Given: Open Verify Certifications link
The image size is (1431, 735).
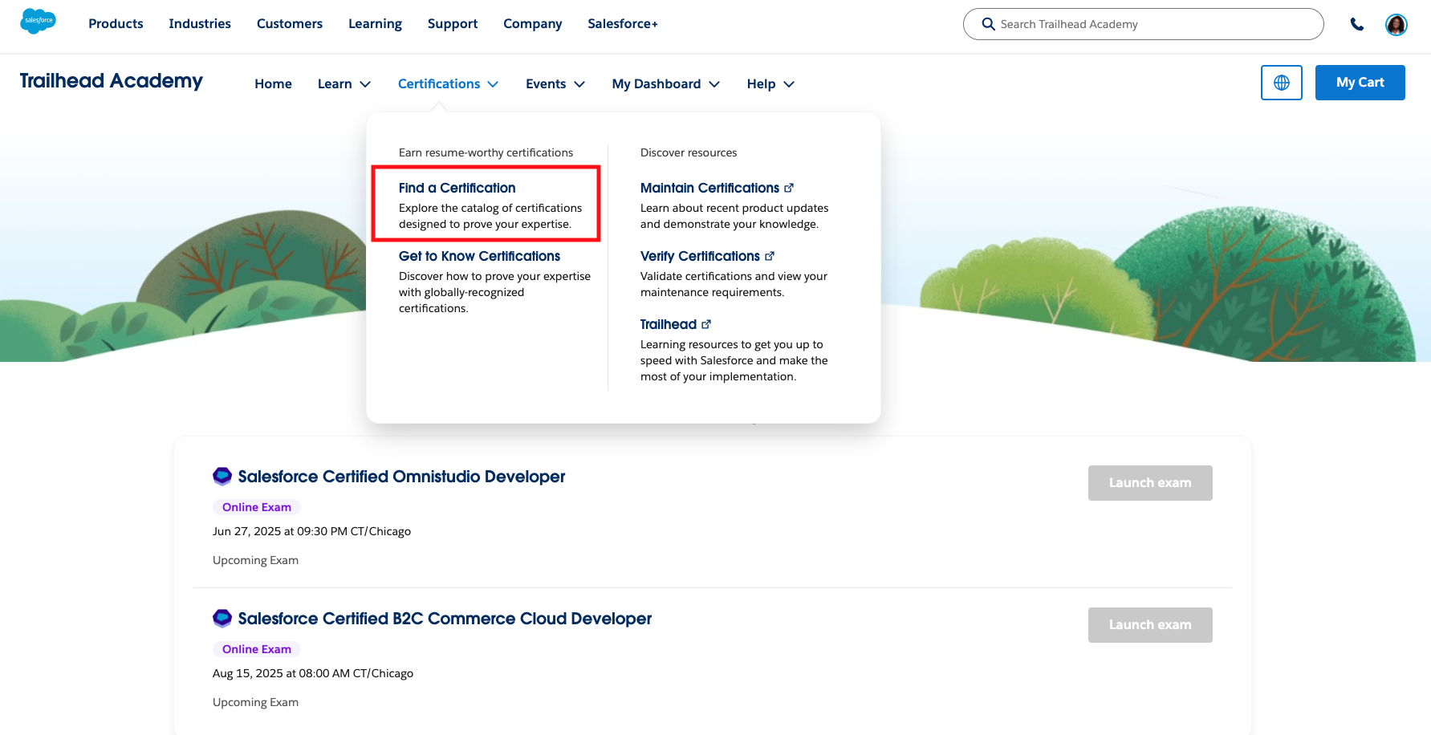Looking at the screenshot, I should [x=700, y=256].
